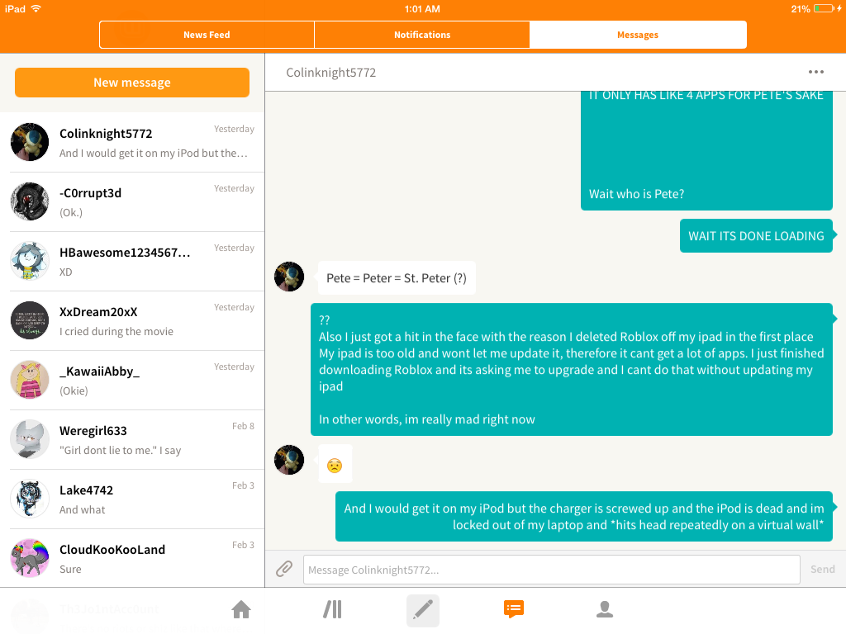Tap XxDream20xX's dark avatar
This screenshot has width=846, height=634.
pyautogui.click(x=30, y=320)
